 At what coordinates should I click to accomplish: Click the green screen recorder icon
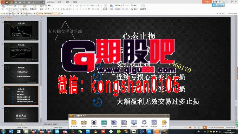point(104,122)
